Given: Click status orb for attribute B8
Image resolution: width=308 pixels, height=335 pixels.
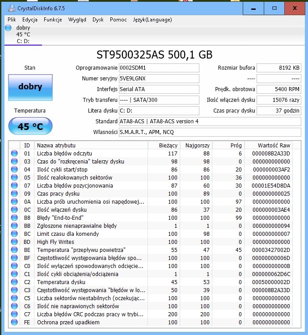Looking at the screenshot, I should pyautogui.click(x=14, y=218).
